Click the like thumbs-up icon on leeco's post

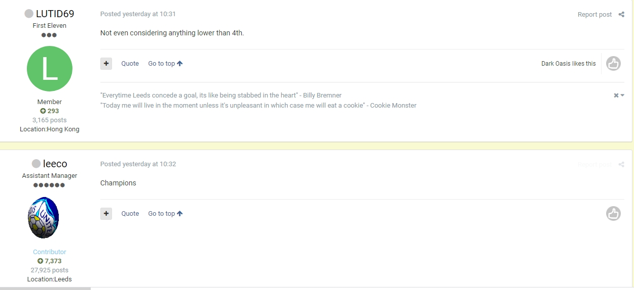point(613,214)
